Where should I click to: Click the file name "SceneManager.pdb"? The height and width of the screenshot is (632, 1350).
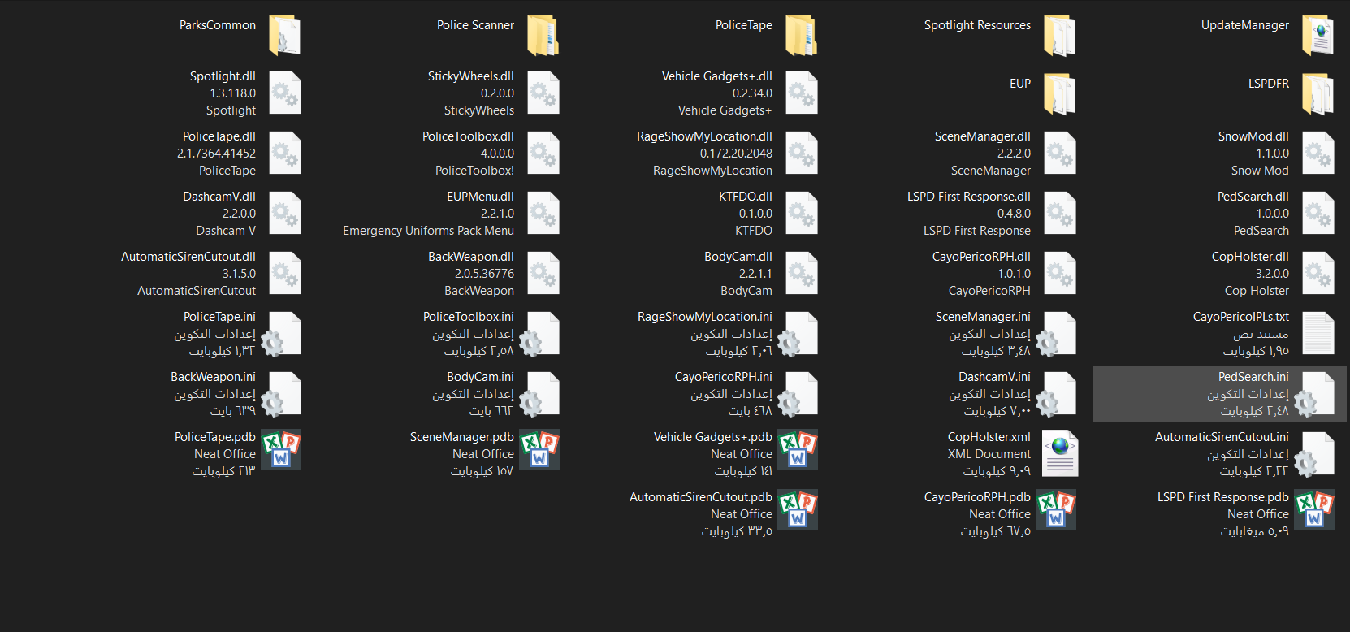point(462,437)
